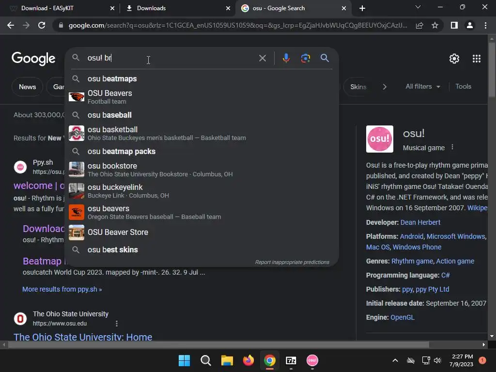Choose the osu beatmaps suggestion

[202, 79]
